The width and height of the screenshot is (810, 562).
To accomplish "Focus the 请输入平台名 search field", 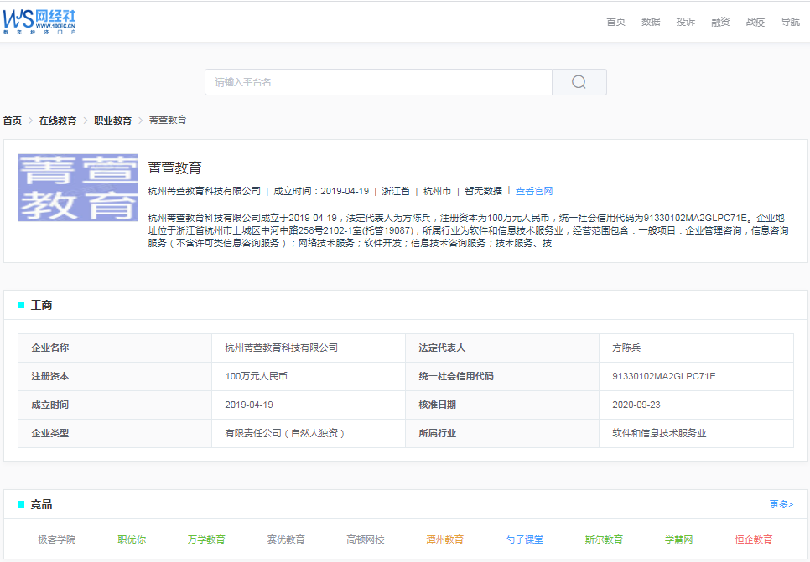I will 379,82.
